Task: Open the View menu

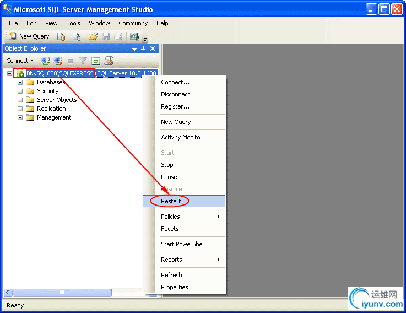Action: coord(51,23)
